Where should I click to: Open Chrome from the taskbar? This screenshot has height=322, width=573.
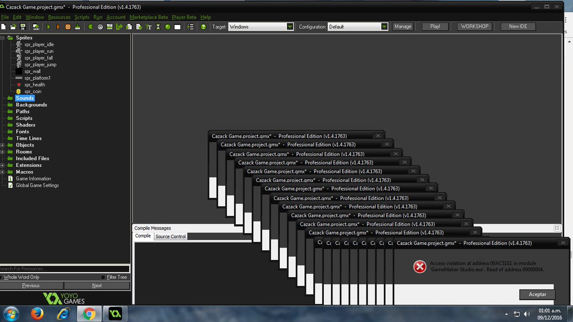88,314
